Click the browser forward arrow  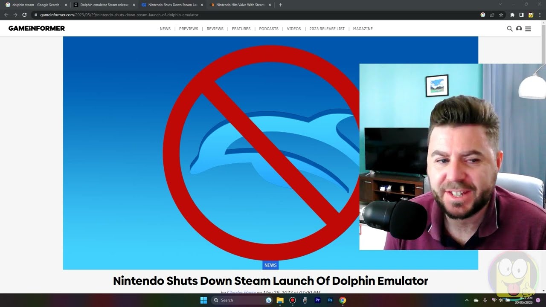click(x=15, y=14)
